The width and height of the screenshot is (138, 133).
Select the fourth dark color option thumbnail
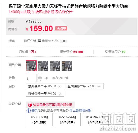coord(67,66)
